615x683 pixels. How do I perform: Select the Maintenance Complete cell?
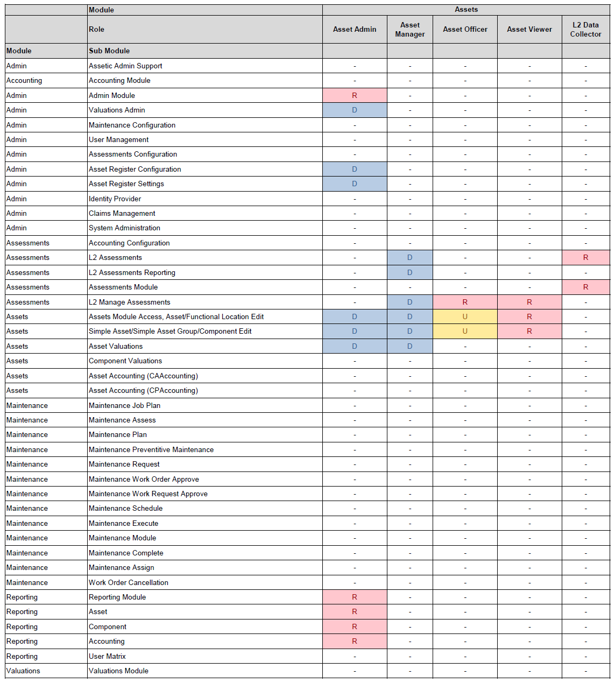(x=205, y=553)
